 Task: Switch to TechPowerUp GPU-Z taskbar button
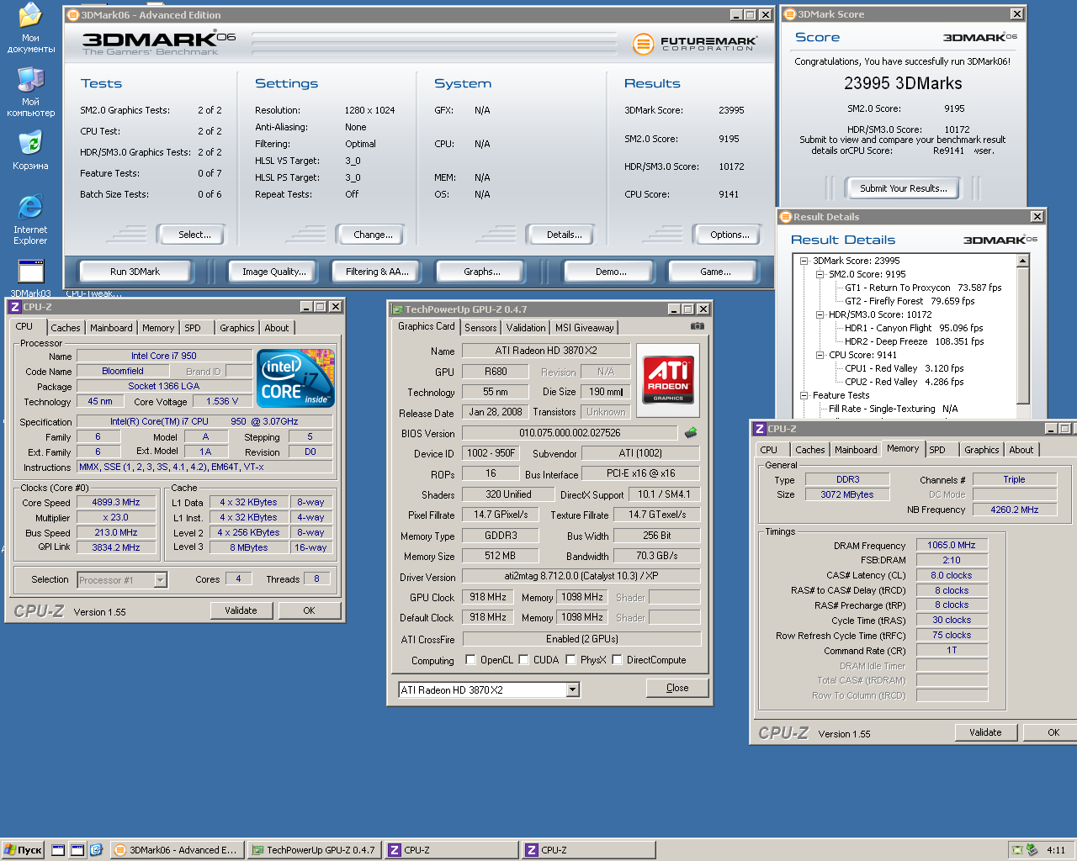coord(315,850)
